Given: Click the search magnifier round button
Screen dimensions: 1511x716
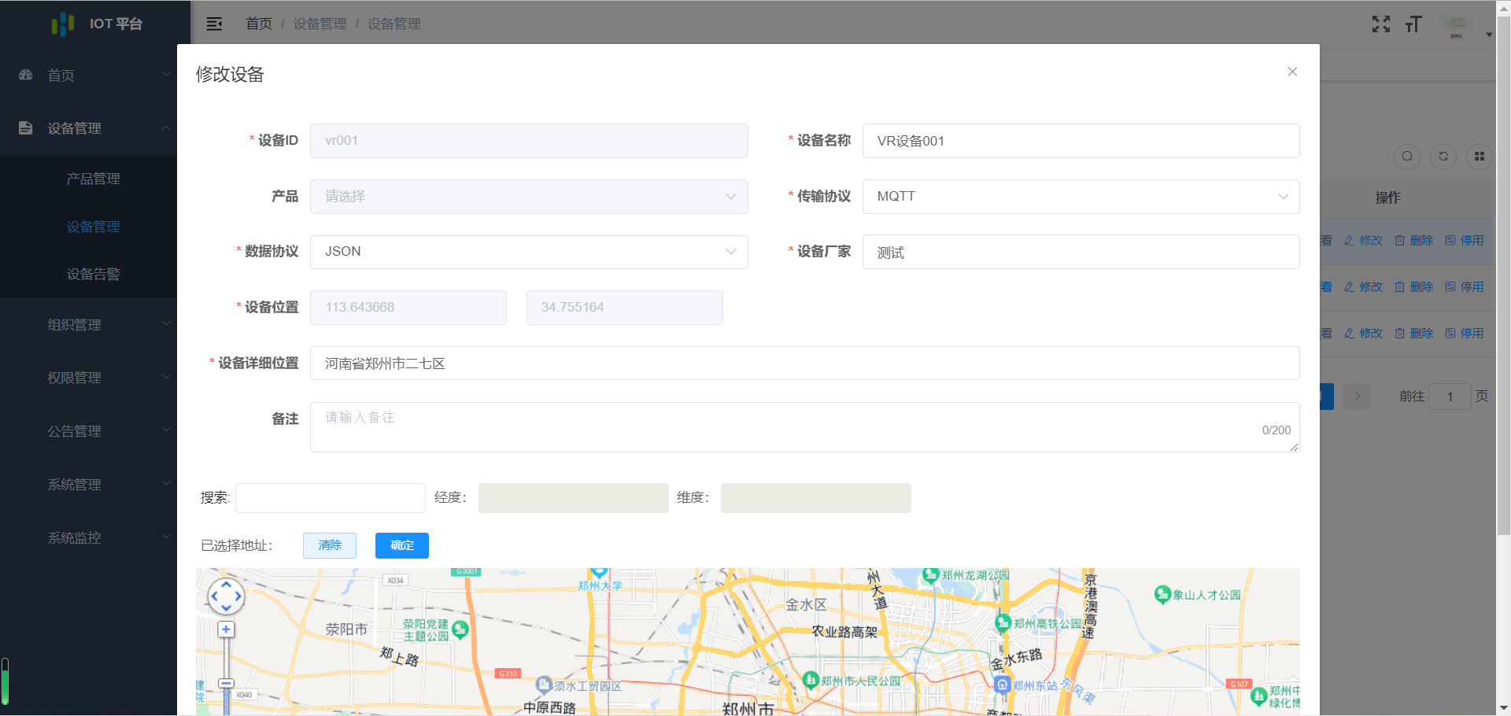Looking at the screenshot, I should click(x=1407, y=157).
